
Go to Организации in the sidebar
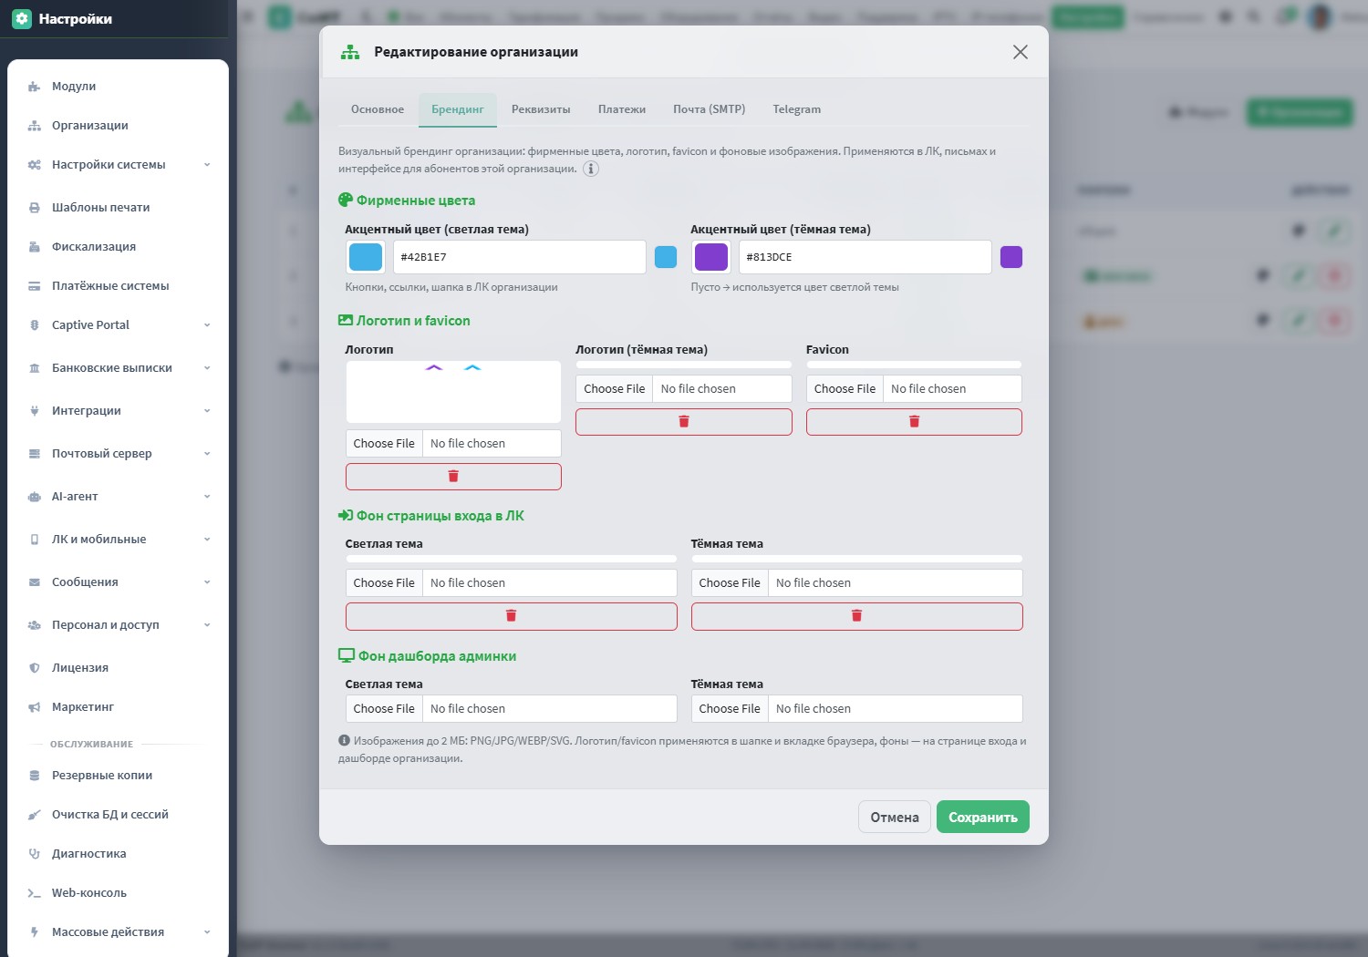coord(118,126)
